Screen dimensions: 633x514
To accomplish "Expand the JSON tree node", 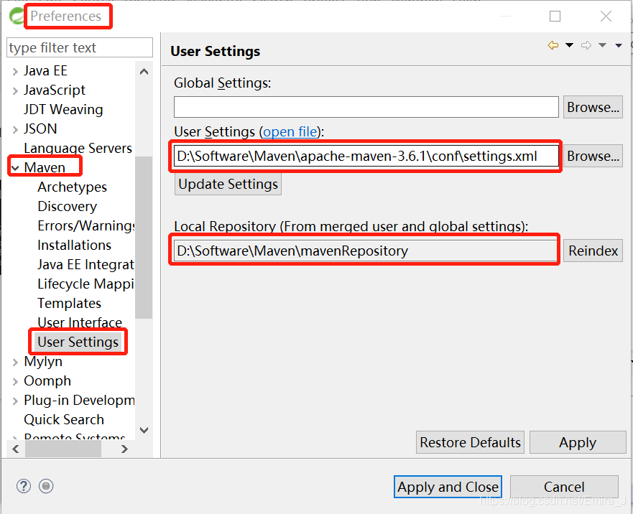I will click(15, 129).
